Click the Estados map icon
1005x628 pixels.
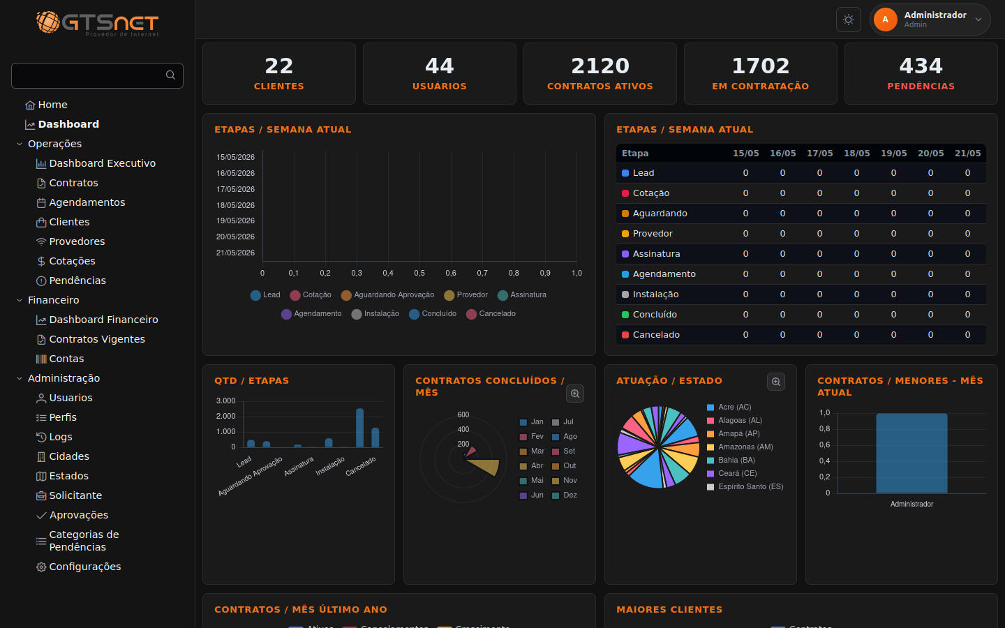click(x=41, y=477)
